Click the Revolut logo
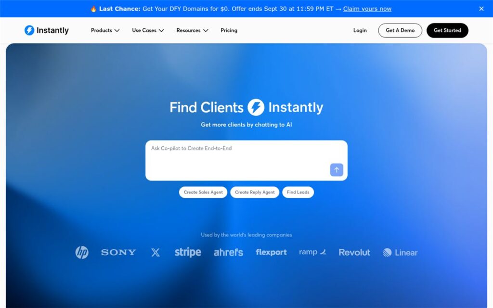 [354, 252]
